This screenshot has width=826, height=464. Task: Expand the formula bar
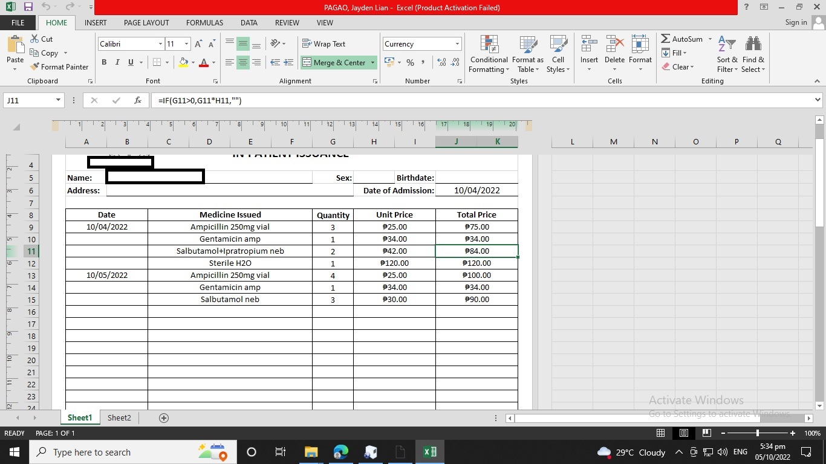click(x=818, y=100)
